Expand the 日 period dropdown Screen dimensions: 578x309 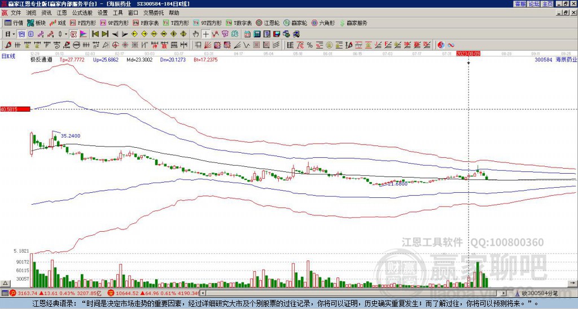(x=14, y=34)
